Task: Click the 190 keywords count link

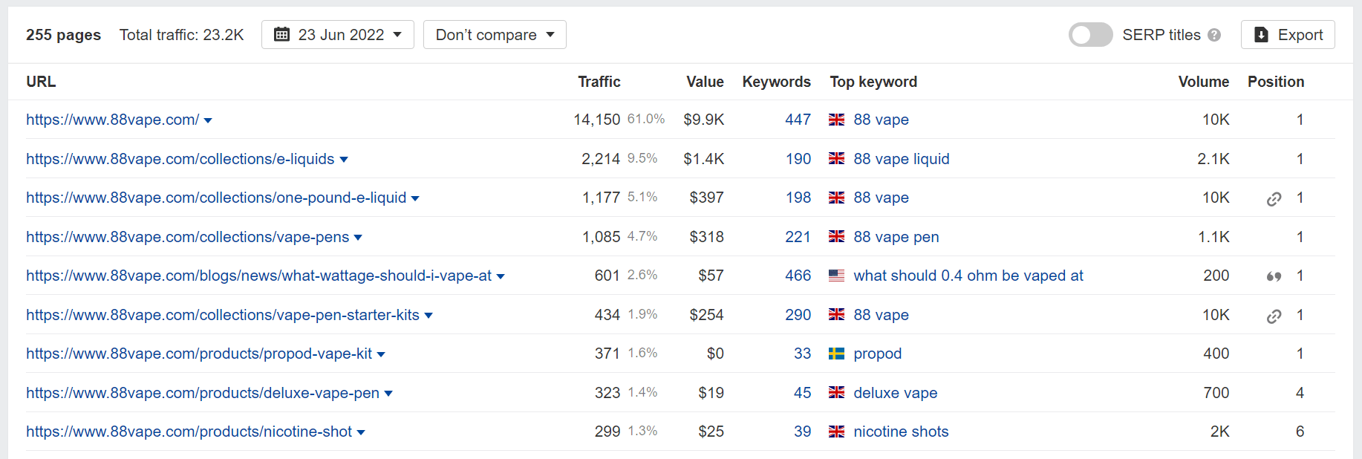Action: point(798,159)
